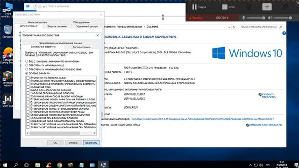
Task: Click the link chain icon in recorder panel
Action: pyautogui.click(x=285, y=7)
